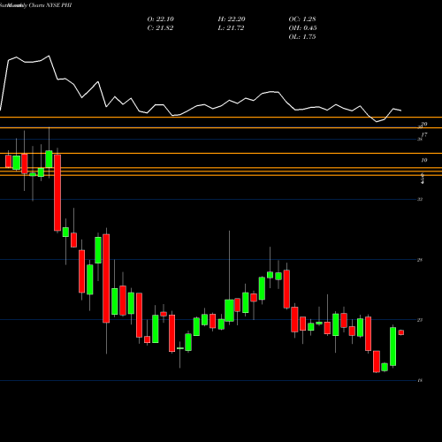
Task: Click the indicator axis label '17'
Action: click(x=424, y=135)
